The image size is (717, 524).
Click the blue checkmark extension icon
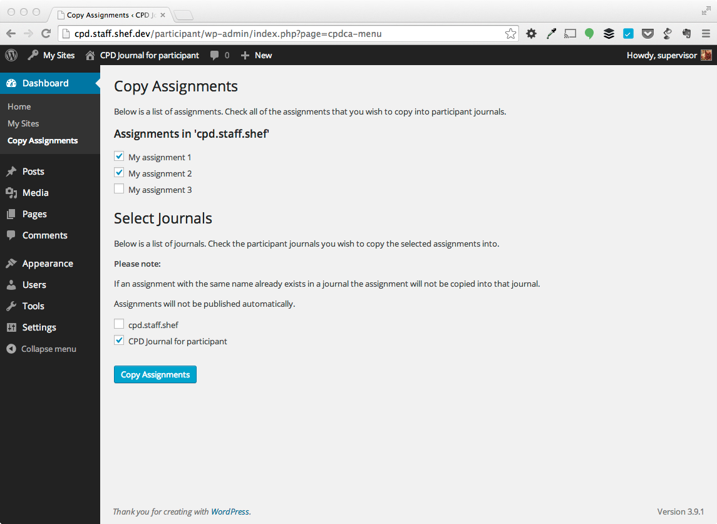coord(628,33)
